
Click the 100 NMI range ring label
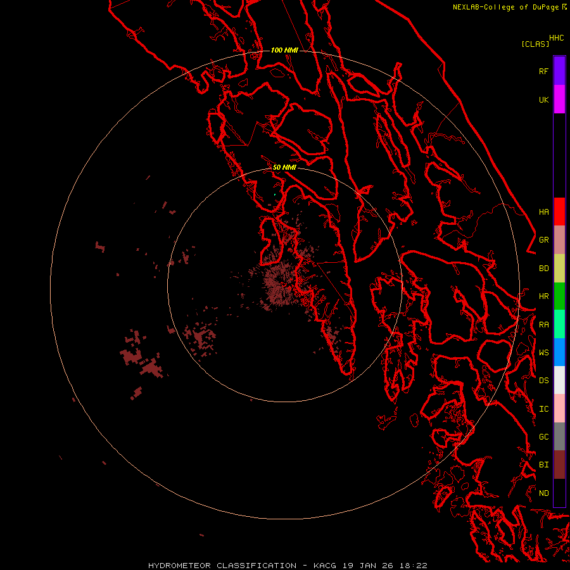point(284,50)
